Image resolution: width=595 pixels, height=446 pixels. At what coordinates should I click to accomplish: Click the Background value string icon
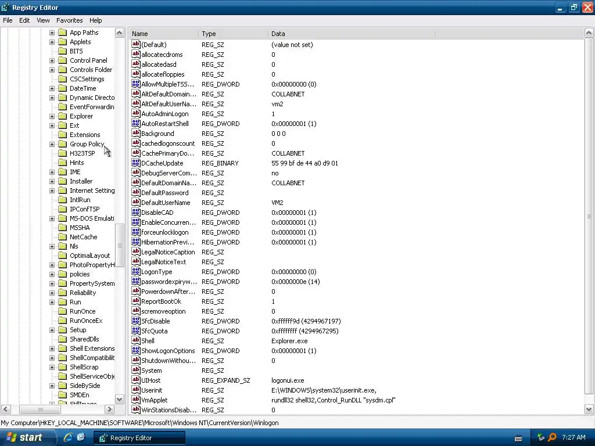[136, 133]
